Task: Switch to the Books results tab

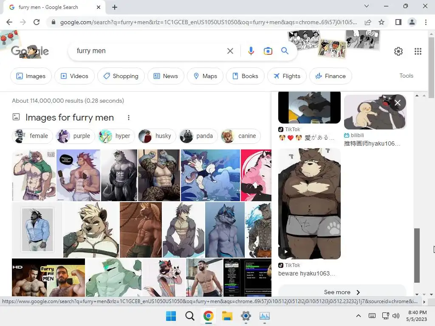Action: 245,76
